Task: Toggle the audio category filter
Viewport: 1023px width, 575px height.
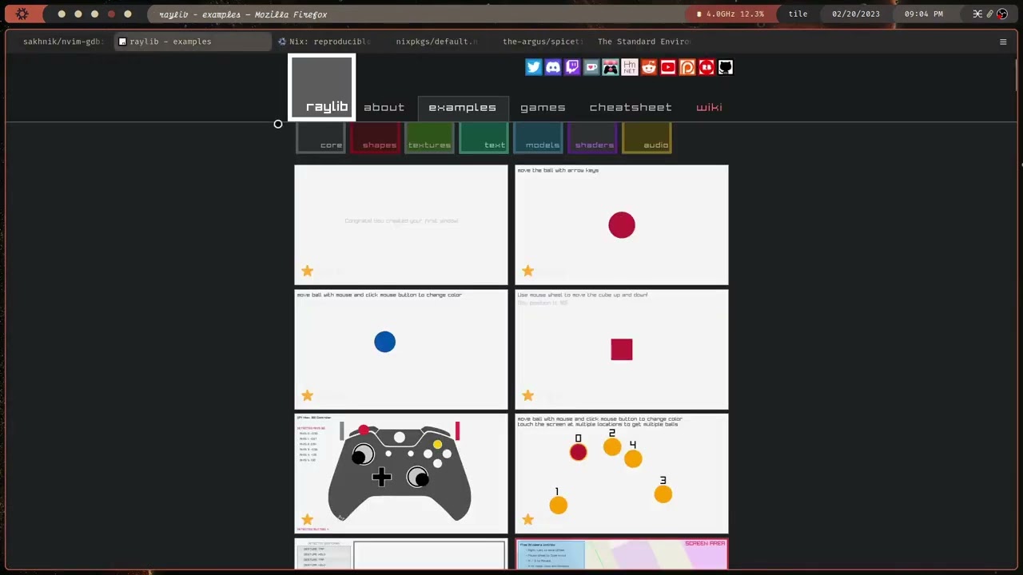Action: pos(647,137)
